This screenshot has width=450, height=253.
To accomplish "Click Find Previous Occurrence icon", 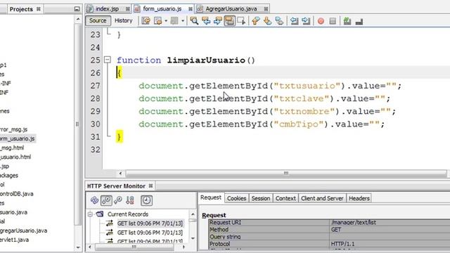I will tap(206, 21).
